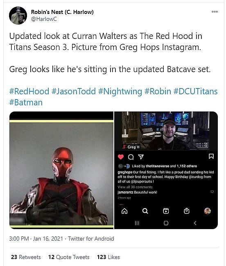Tap the Instagram search magnifier icon
The height and width of the screenshot is (266, 226).
[x=145, y=211]
